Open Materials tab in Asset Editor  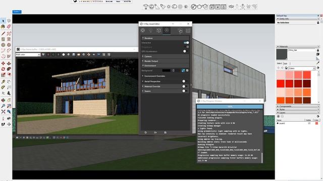pos(142,30)
